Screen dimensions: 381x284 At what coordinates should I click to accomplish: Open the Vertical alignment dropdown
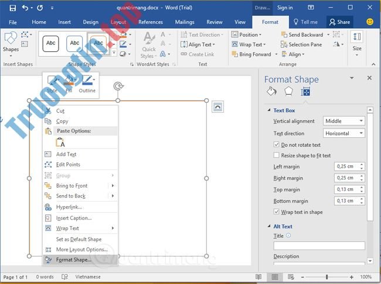(x=344, y=121)
